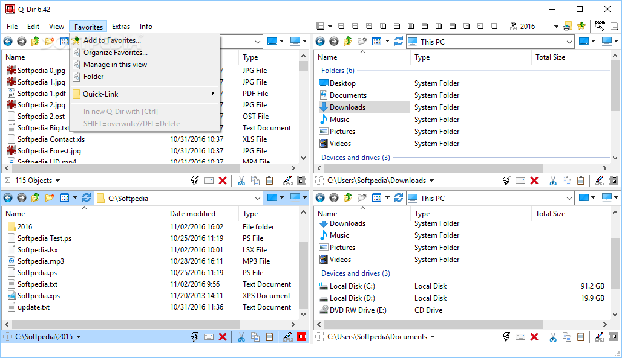Open the C:\Users\Softpedia\Downloads path dropdown
The image size is (622, 358).
pyautogui.click(x=431, y=181)
